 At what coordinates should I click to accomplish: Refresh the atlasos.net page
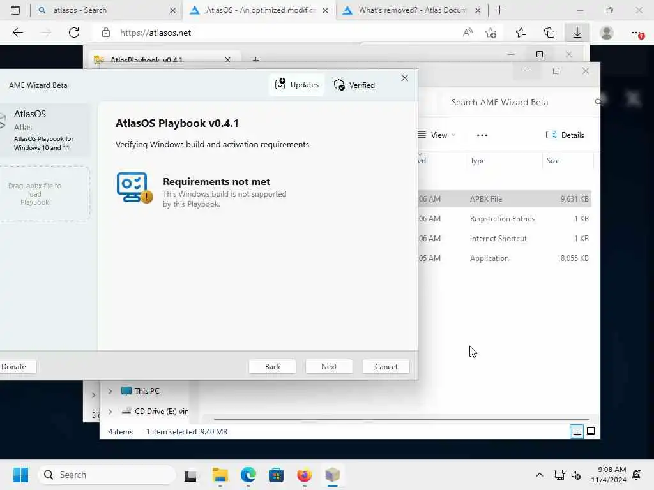(74, 33)
